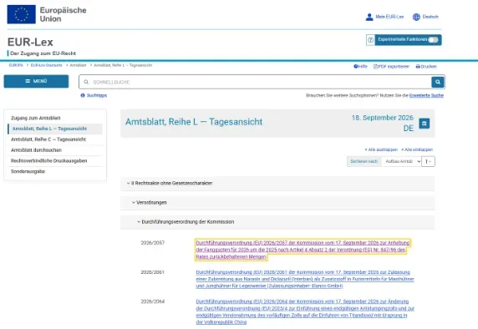The image size is (478, 329).
Task: Open the Erweiterte Suche link
Action: (426, 95)
